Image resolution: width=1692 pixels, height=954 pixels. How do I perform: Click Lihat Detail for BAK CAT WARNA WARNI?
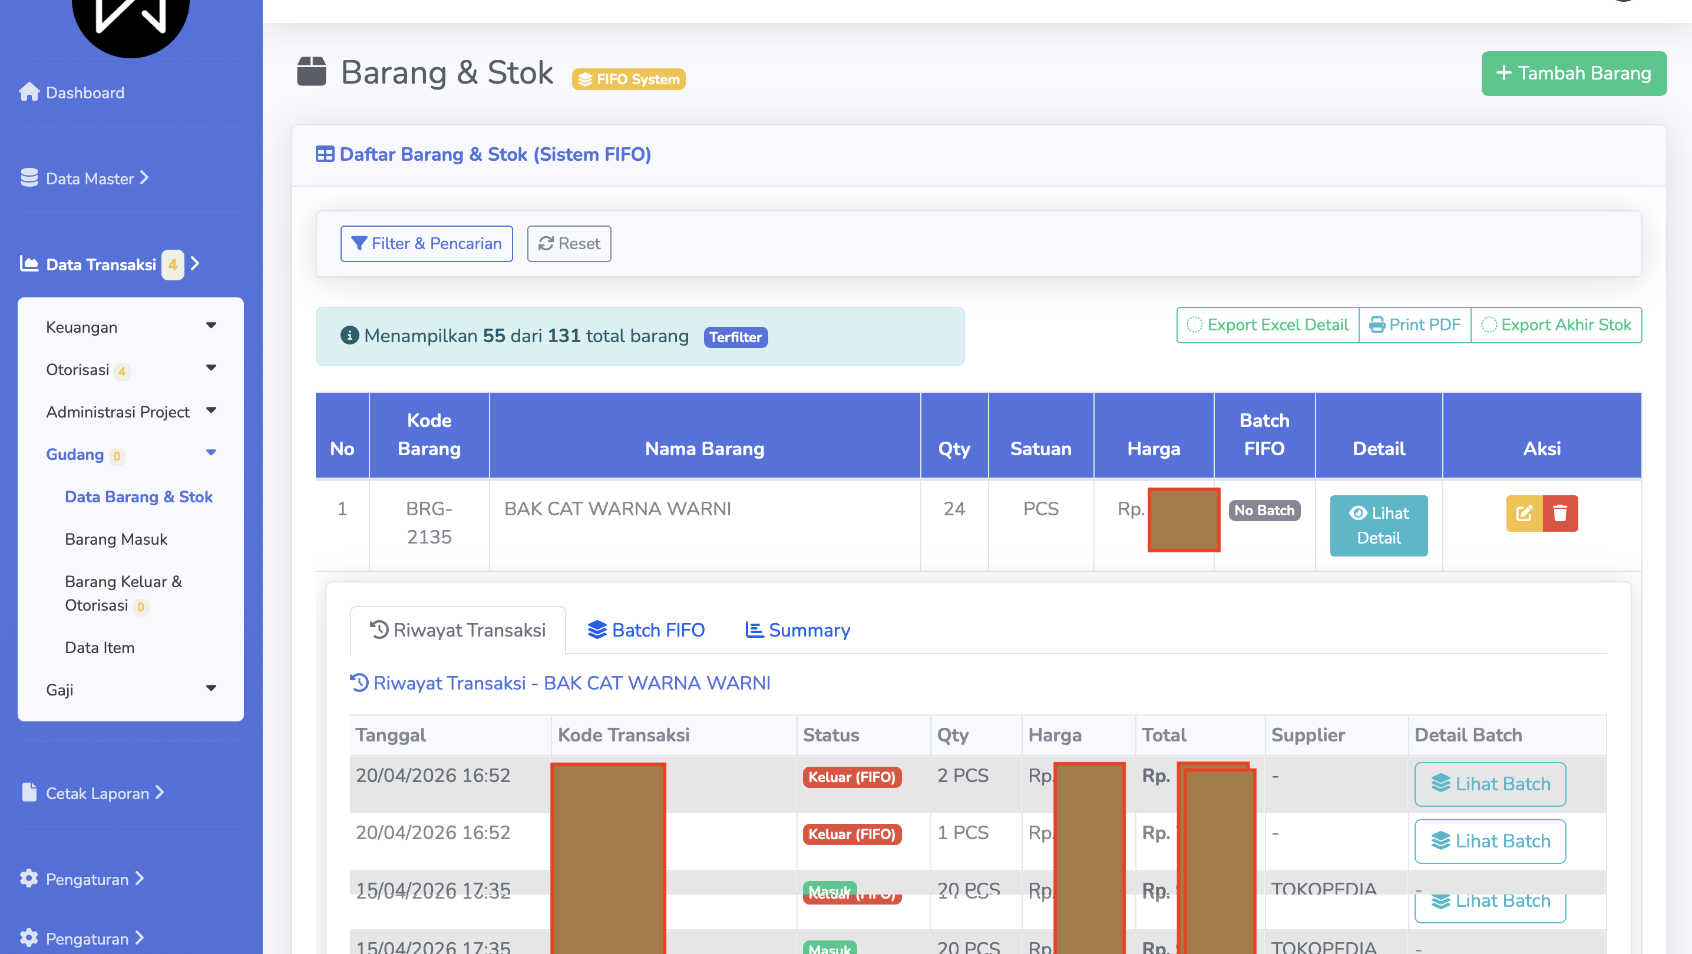(1379, 525)
